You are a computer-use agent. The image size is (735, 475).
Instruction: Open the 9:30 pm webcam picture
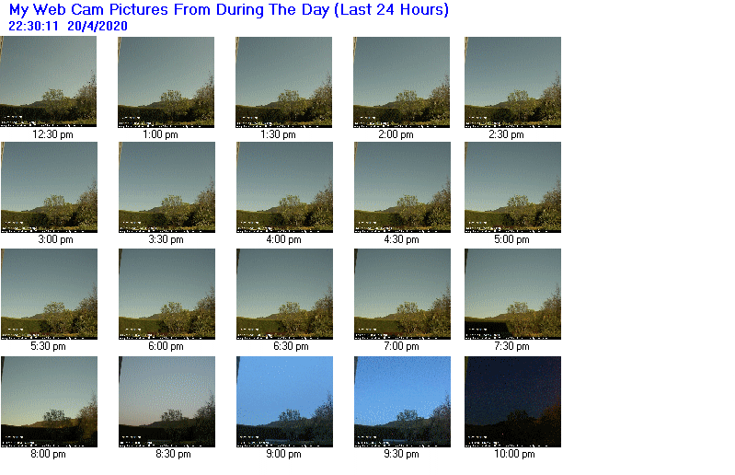point(401,401)
